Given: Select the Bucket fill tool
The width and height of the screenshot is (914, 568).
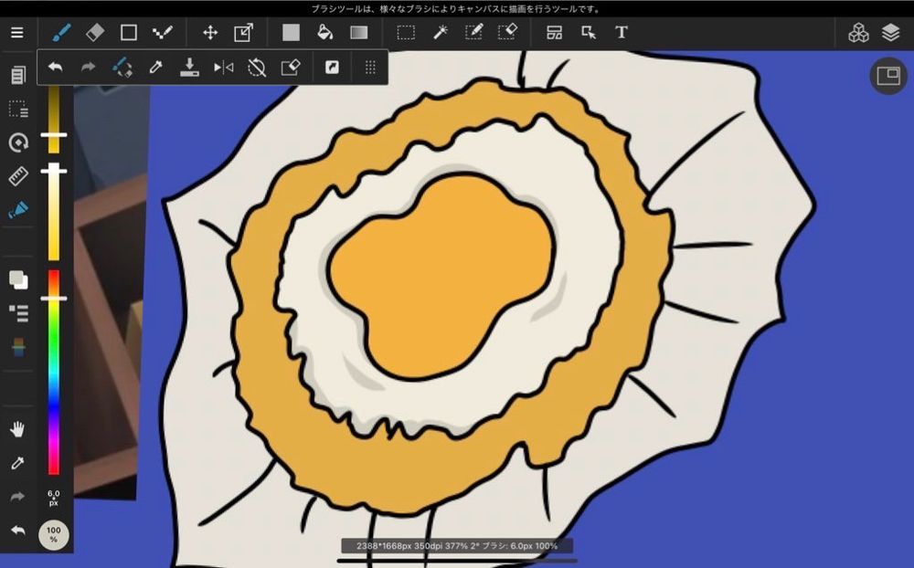Looking at the screenshot, I should coord(324,33).
